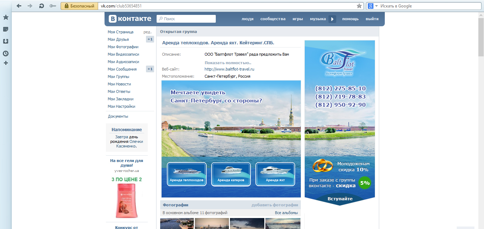Open 'Мои Фотографии' in left menu
Viewport: 484px width, 229px height.
(123, 47)
